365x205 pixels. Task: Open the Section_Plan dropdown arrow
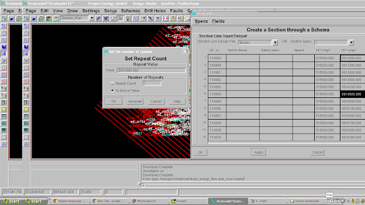(x=92, y=18)
